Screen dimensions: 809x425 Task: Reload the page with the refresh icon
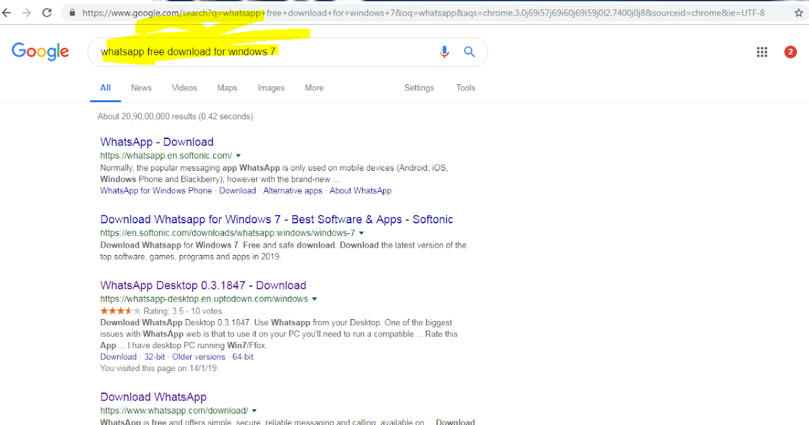(47, 13)
